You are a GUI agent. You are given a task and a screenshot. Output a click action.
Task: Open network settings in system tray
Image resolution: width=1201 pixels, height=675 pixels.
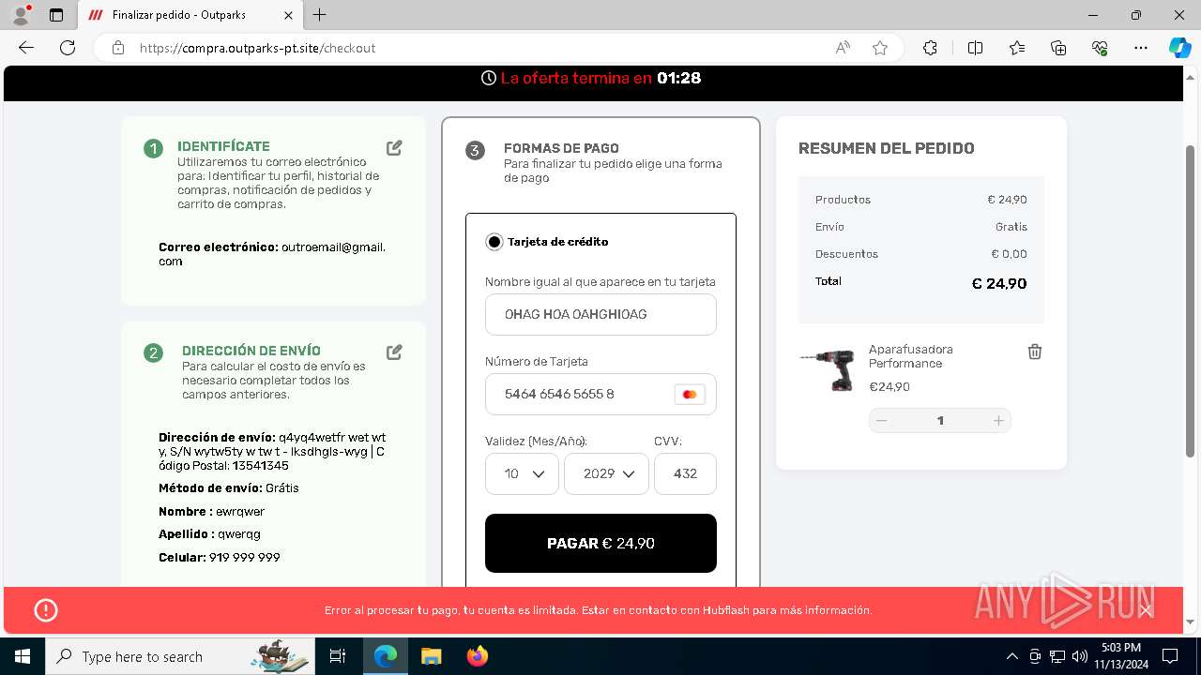1057,656
